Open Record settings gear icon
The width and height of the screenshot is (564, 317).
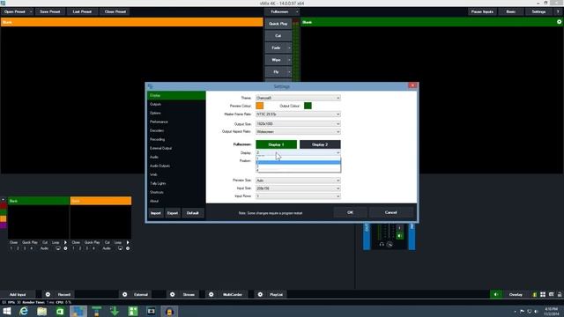tap(48, 294)
